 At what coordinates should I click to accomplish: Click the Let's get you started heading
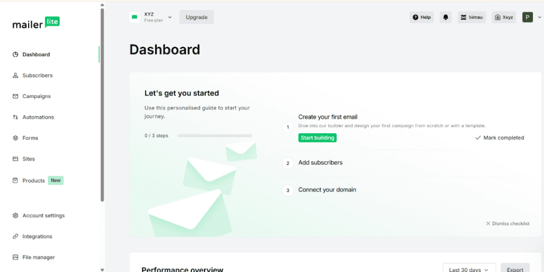pyautogui.click(x=182, y=93)
